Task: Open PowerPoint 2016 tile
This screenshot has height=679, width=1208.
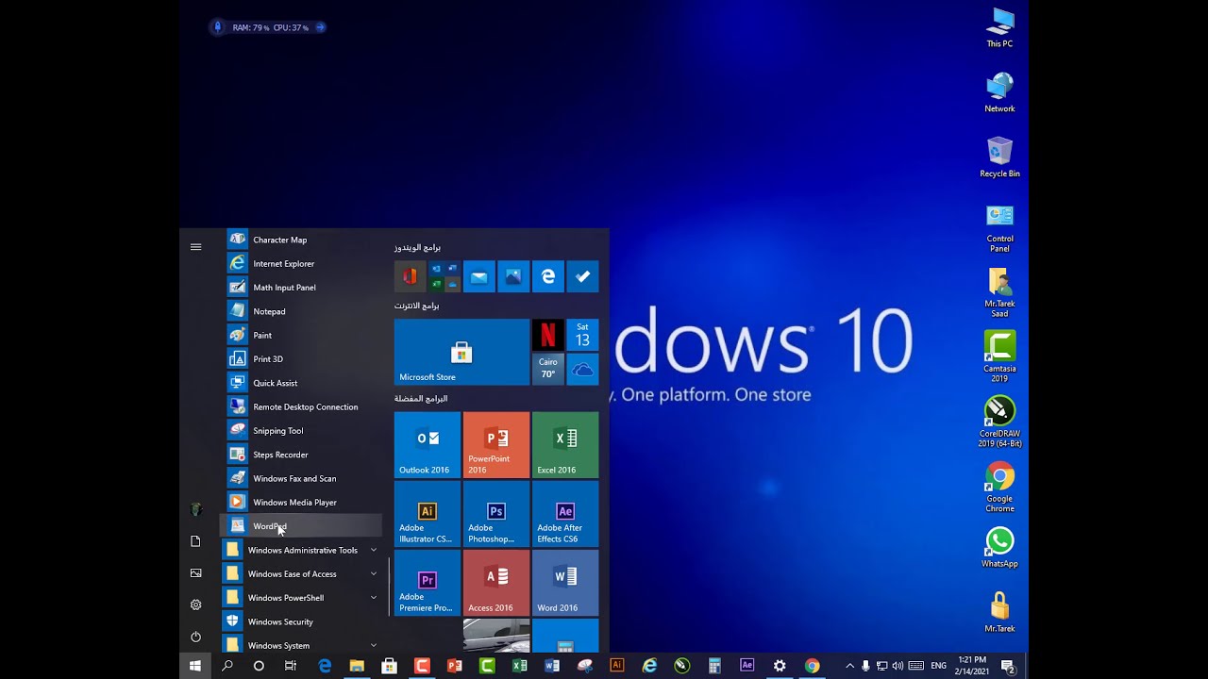Action: (x=496, y=445)
